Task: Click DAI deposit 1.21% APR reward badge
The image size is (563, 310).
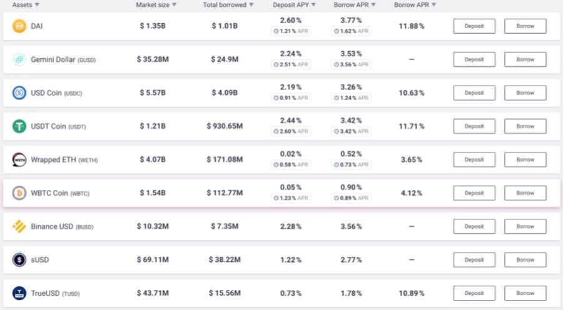Action: pyautogui.click(x=291, y=31)
